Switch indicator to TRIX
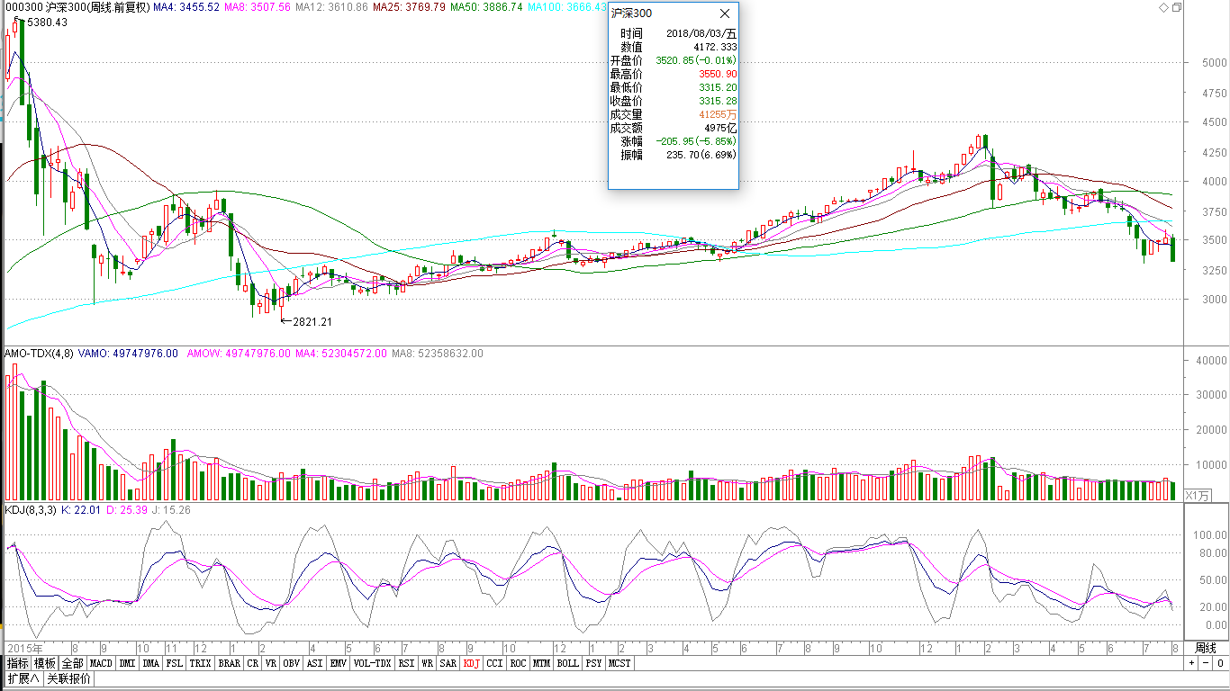Viewport: 1230px width, 691px height. [200, 664]
